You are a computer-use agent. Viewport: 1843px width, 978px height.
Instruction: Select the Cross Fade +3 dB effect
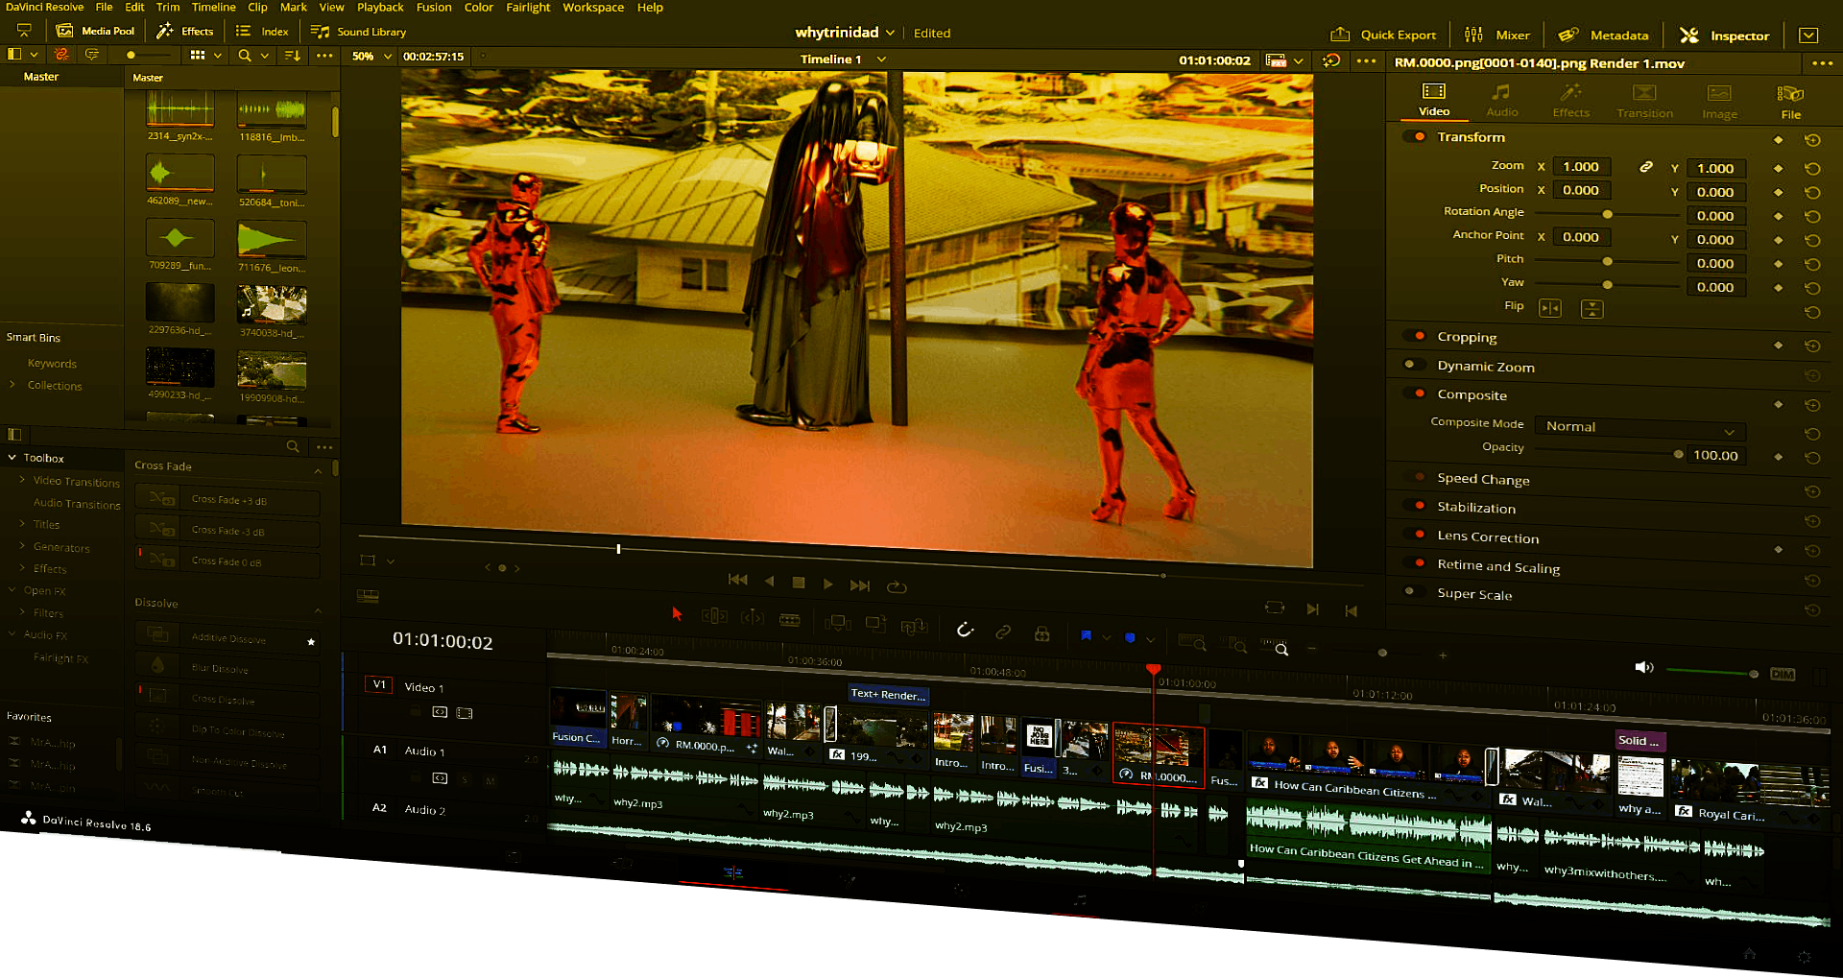227,500
